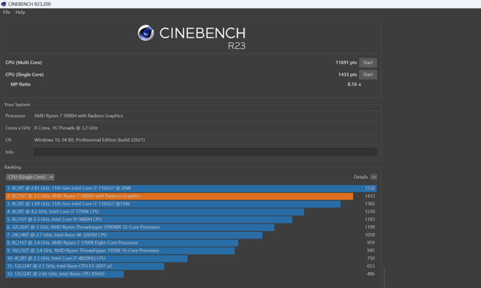The height and width of the screenshot is (288, 481).
Task: Click the Cores x GHz field value
Action: (205, 128)
